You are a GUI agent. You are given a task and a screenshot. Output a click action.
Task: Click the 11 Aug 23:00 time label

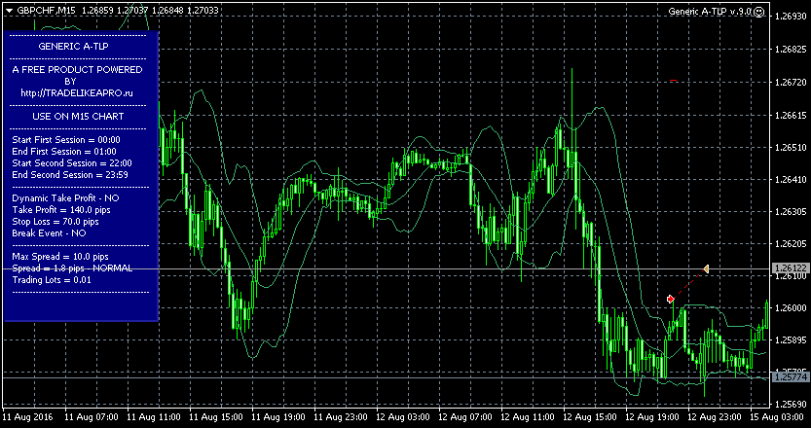click(x=341, y=416)
